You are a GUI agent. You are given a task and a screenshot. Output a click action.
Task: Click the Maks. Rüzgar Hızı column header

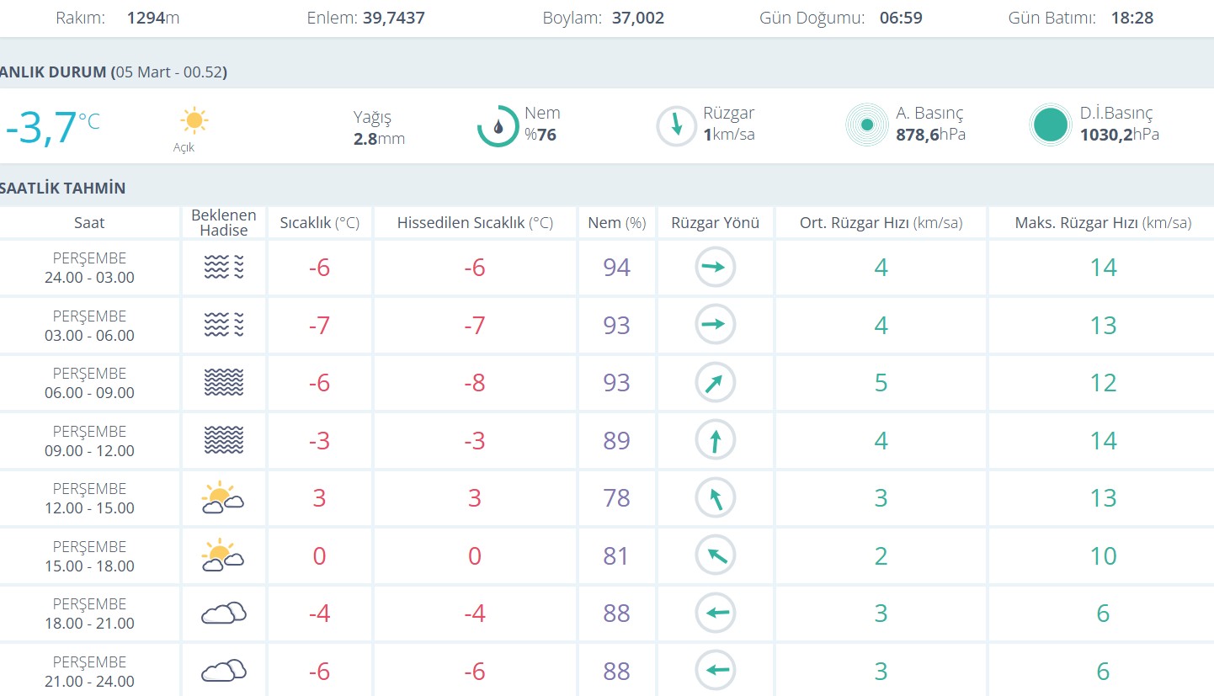(1102, 223)
